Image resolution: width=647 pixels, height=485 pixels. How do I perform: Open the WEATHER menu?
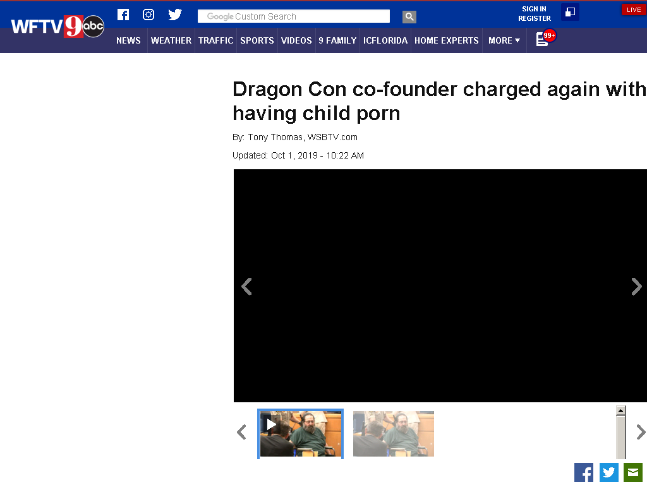pos(171,40)
